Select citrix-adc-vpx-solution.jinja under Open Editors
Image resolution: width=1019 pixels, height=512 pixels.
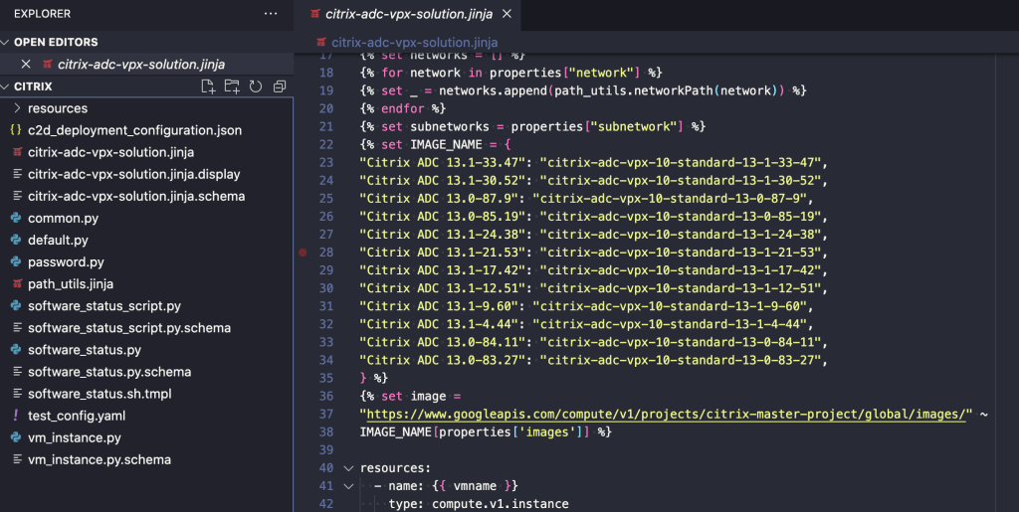click(x=141, y=65)
